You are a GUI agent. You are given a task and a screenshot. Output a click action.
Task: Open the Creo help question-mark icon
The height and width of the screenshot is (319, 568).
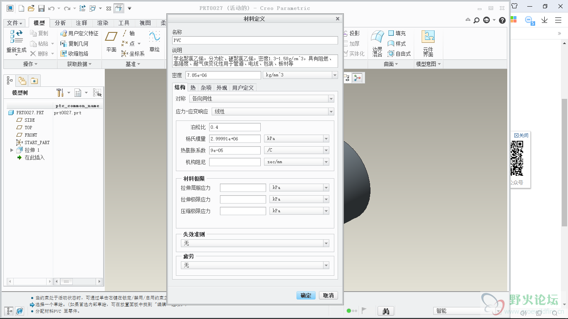502,20
